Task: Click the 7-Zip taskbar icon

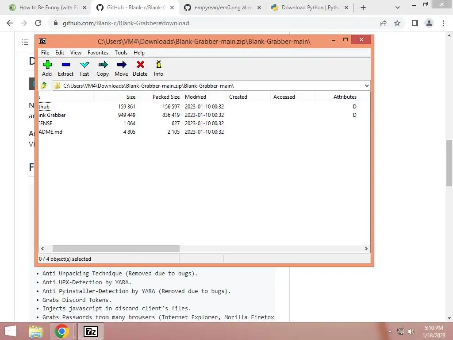Action: (x=90, y=331)
